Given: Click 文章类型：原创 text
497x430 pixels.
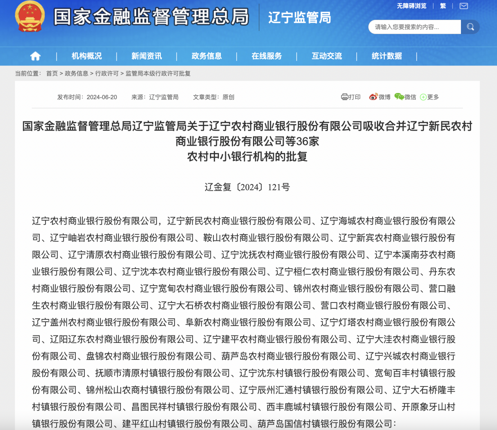Looking at the screenshot, I should (x=213, y=97).
